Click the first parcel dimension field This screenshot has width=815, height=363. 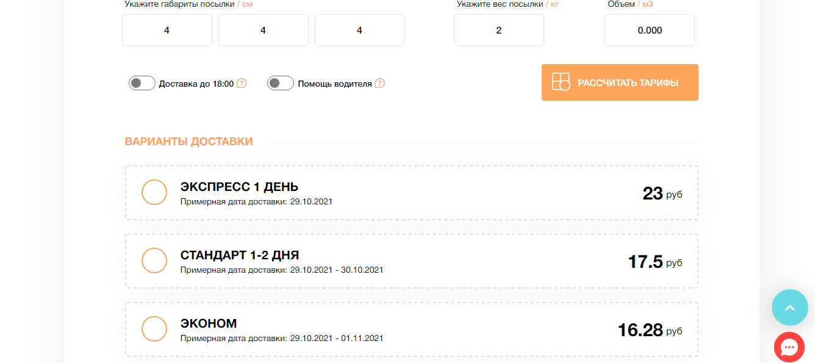click(x=167, y=30)
